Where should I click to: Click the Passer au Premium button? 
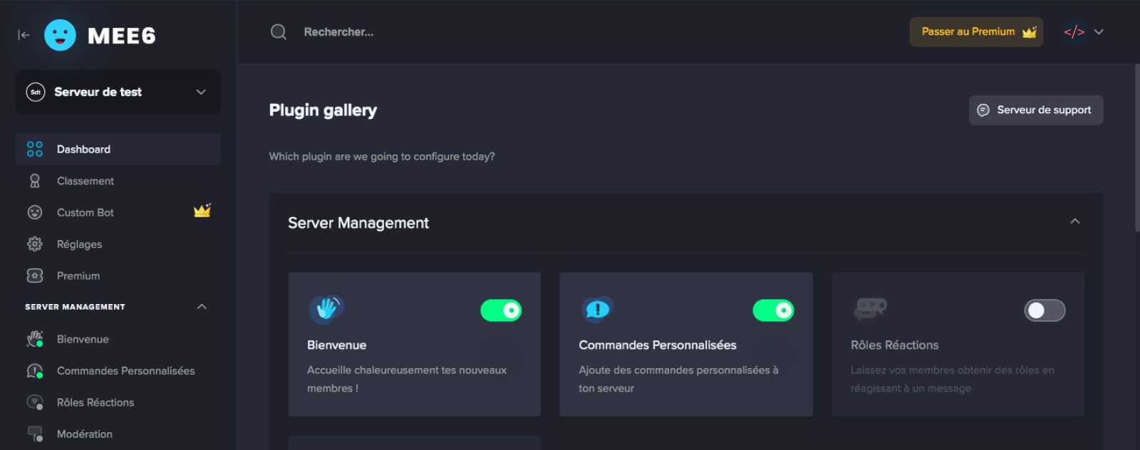pyautogui.click(x=976, y=32)
